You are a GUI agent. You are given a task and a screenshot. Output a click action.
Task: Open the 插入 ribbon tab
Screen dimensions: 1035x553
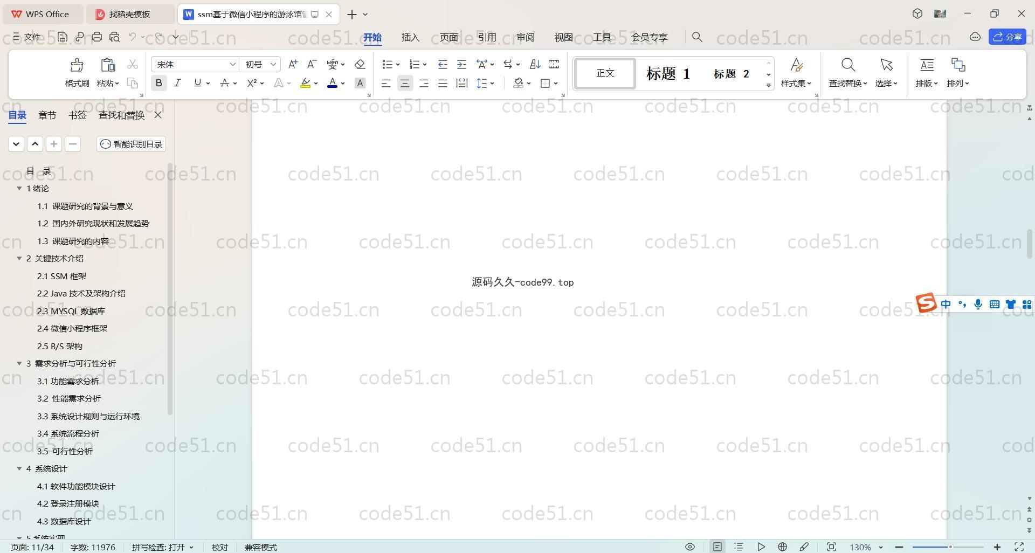pos(410,37)
